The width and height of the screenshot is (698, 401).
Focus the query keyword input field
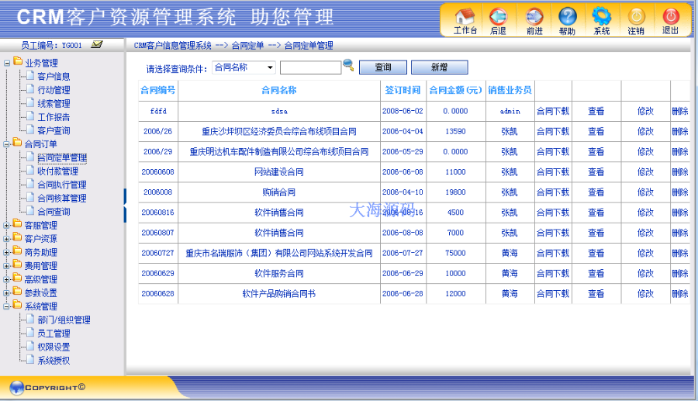tap(310, 67)
